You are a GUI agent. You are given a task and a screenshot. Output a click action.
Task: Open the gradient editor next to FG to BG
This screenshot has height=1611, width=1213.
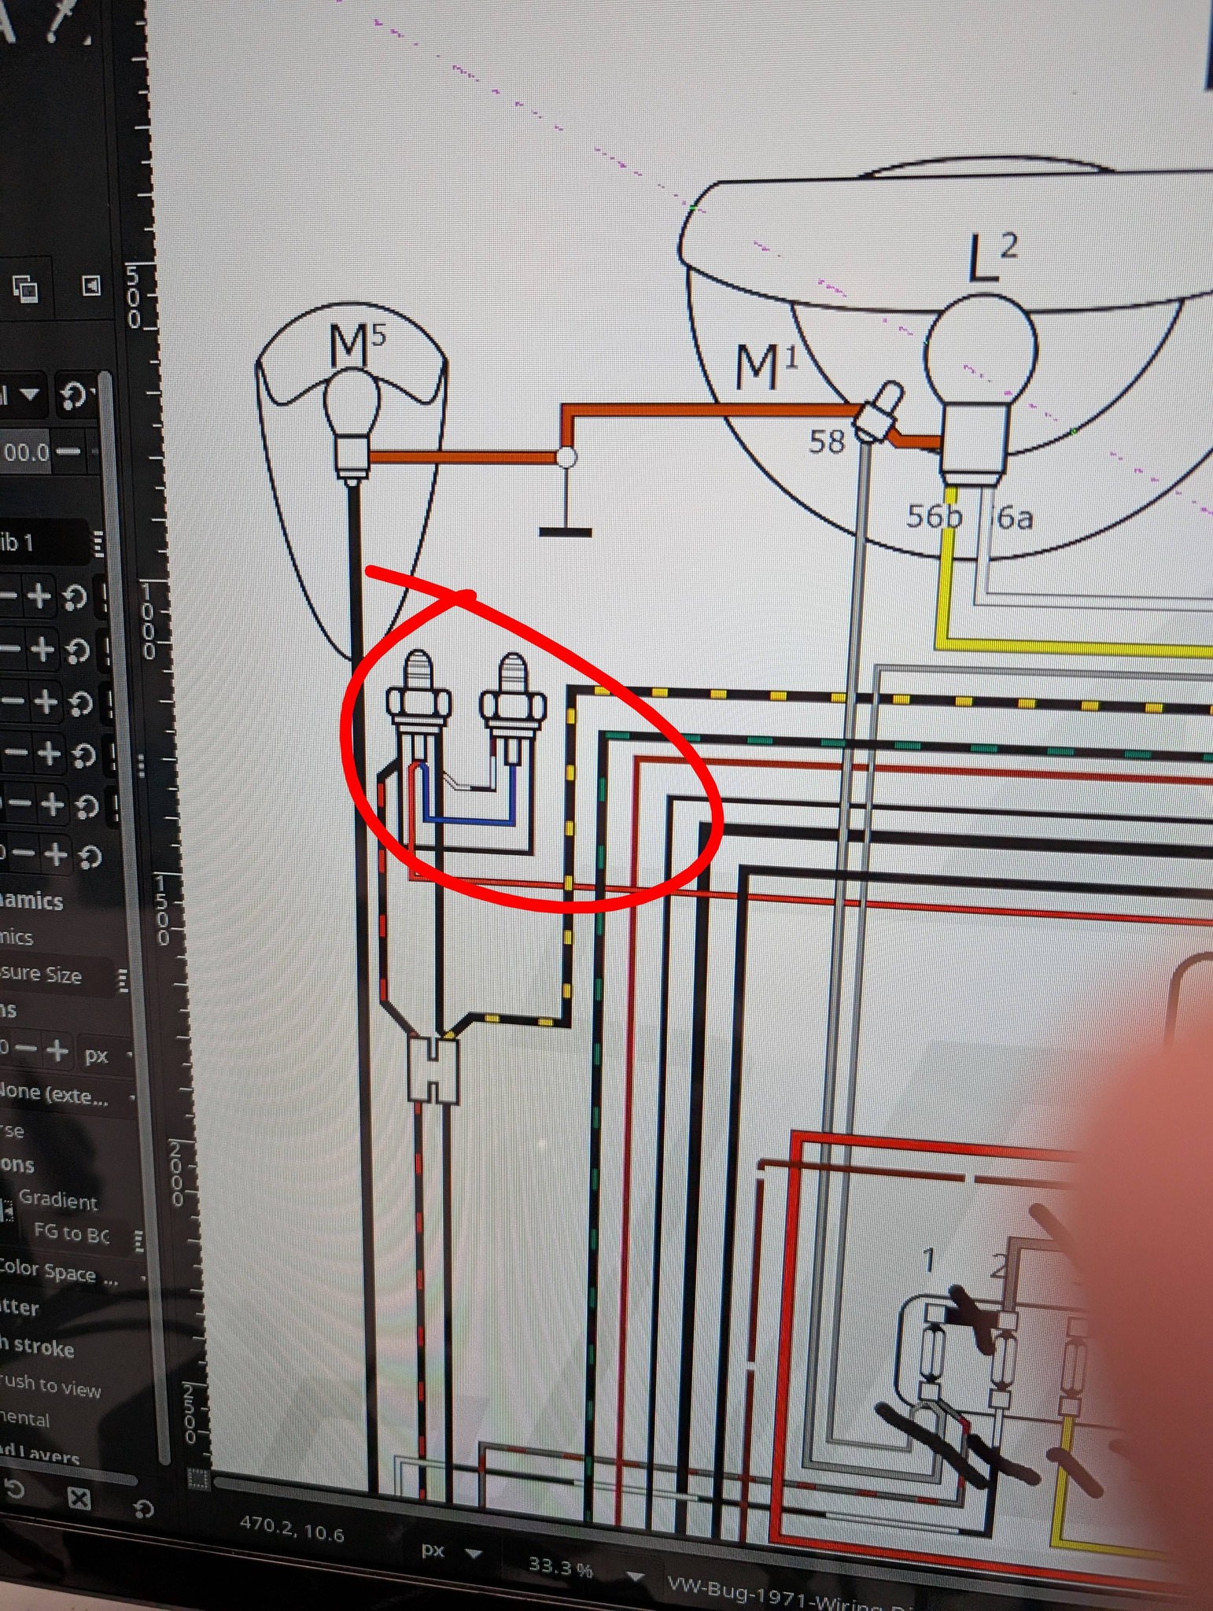click(x=138, y=1241)
